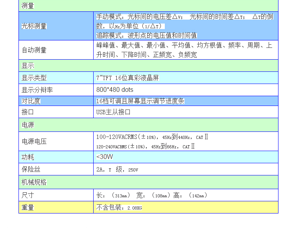
Task: Click the 显示 section header row
Action: [x=148, y=66]
